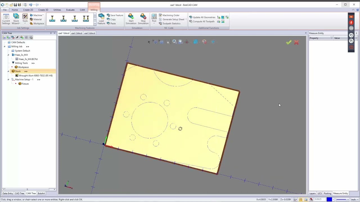360x202 pixels.
Task: Select Workpiece in the CAM Tree
Action: coord(21,67)
